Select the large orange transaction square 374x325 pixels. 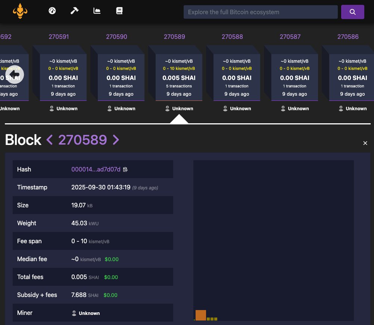(200, 315)
